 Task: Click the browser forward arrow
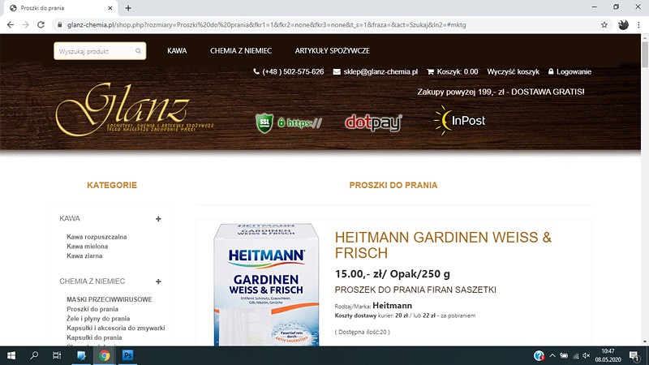coord(25,25)
